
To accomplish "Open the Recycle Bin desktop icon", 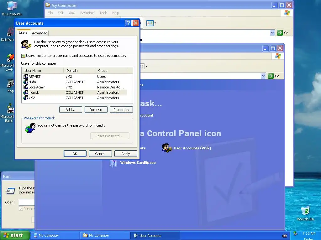I will click(x=305, y=213).
